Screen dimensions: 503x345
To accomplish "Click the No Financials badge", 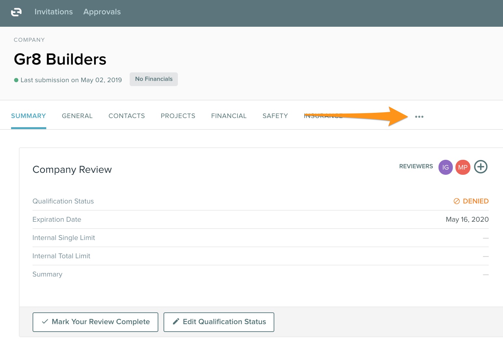I will coord(154,79).
